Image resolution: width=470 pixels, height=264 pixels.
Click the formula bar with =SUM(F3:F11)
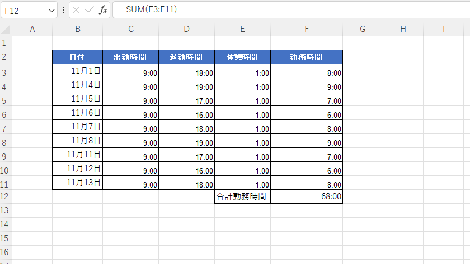[291, 9]
